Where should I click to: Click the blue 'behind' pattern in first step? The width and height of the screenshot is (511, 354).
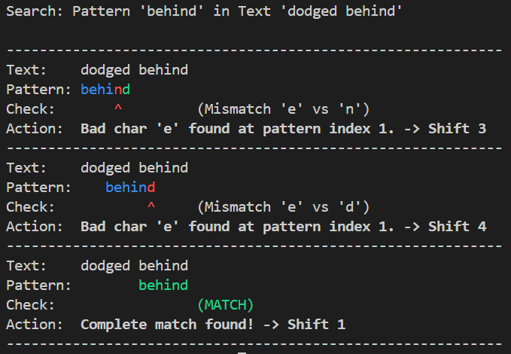coord(105,90)
